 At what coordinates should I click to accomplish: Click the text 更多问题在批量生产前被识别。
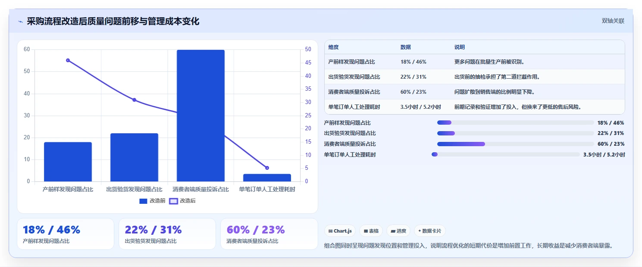pos(489,62)
